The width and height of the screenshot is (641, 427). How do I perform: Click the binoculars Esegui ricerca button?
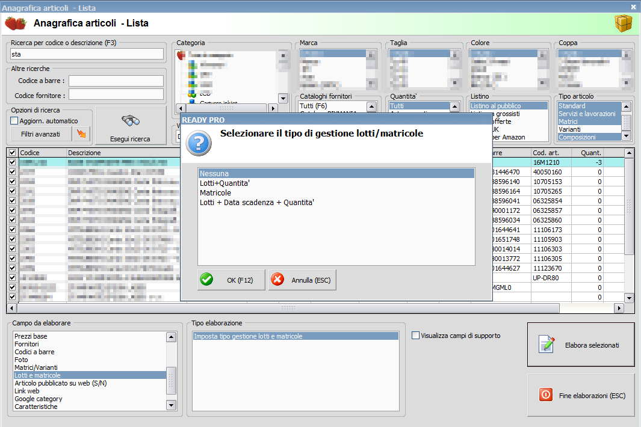click(131, 126)
